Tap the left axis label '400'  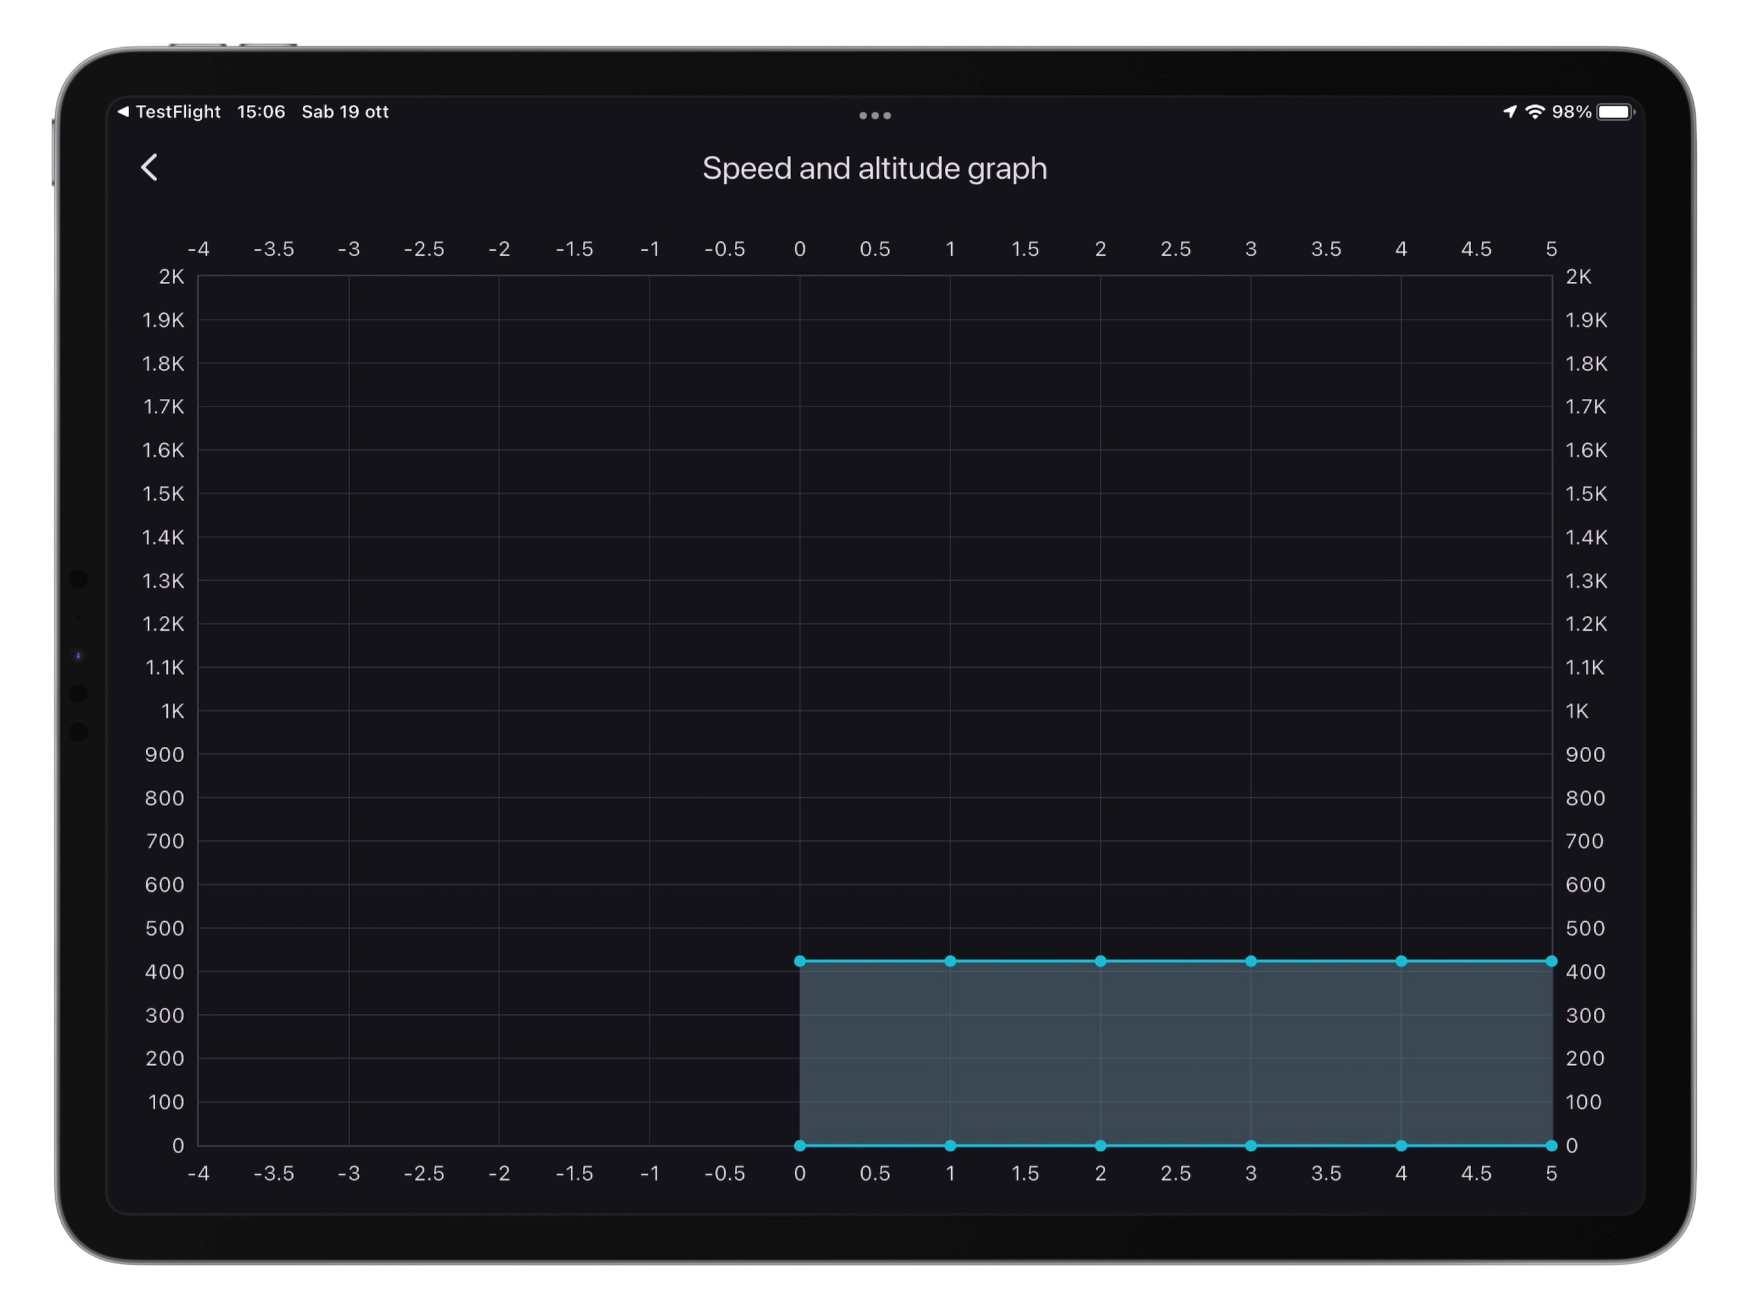[165, 972]
